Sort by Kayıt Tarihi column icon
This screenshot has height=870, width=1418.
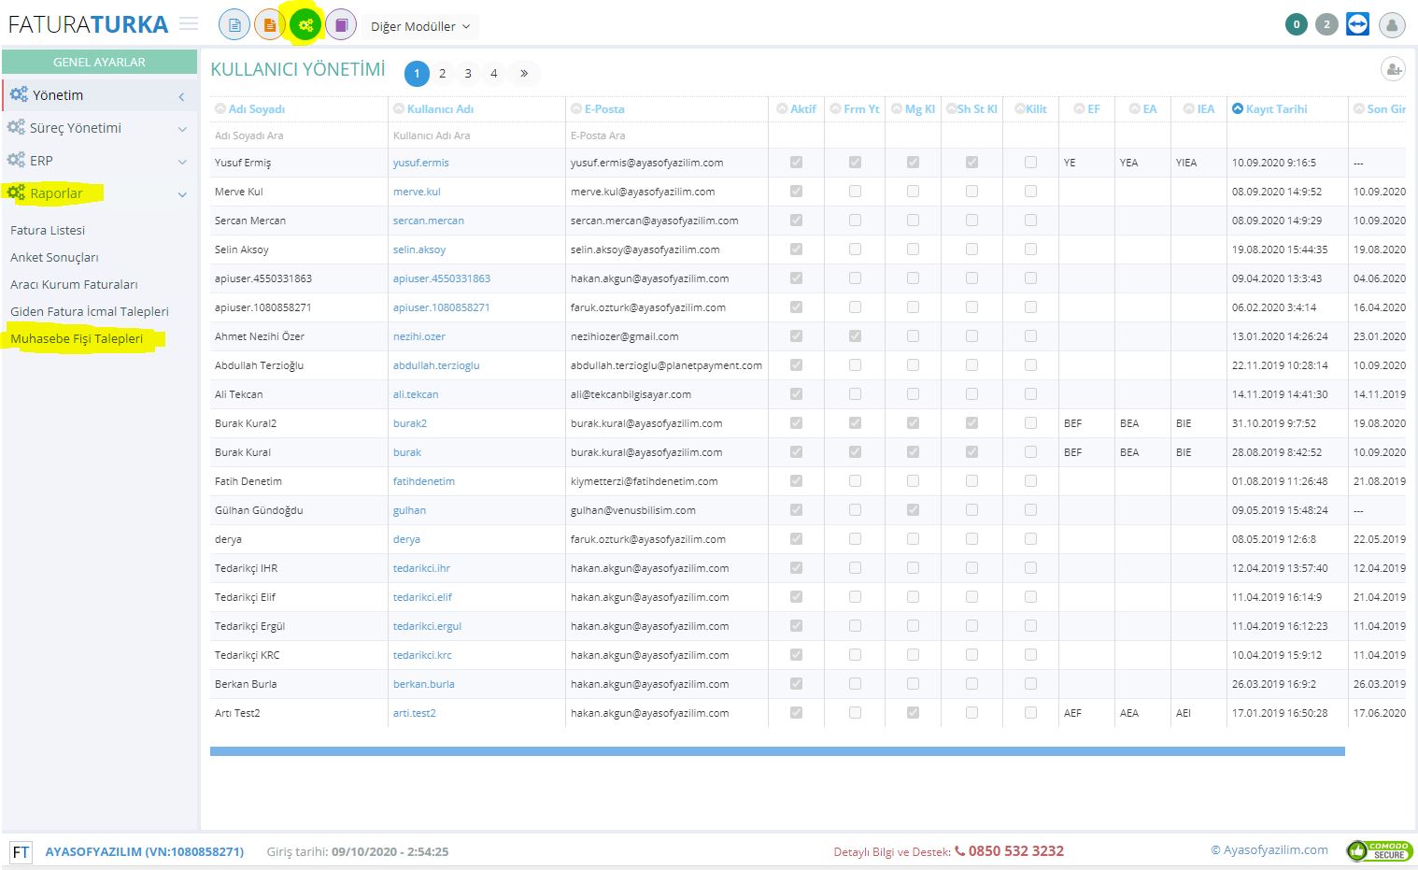[x=1238, y=109]
